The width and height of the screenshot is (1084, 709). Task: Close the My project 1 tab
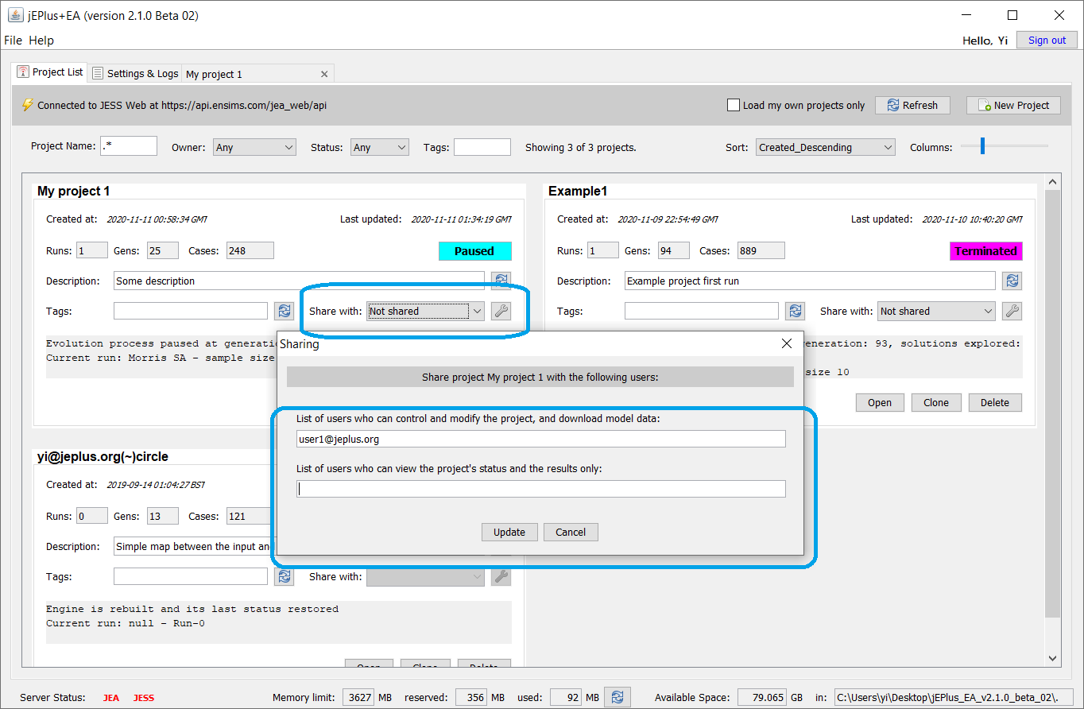[x=324, y=74]
